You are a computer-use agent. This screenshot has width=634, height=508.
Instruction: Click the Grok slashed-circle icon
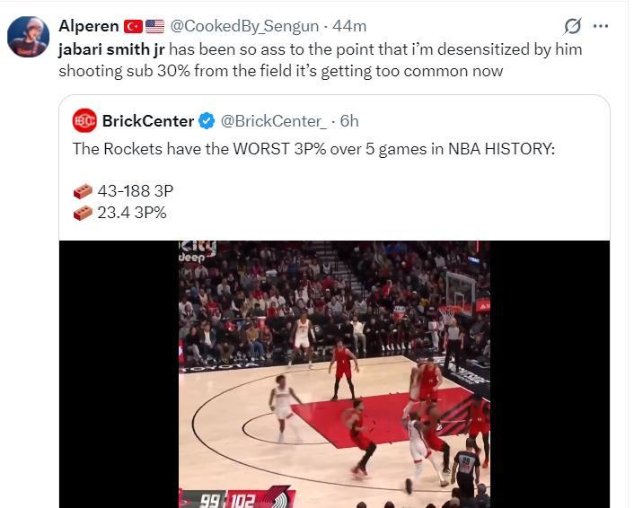click(573, 26)
